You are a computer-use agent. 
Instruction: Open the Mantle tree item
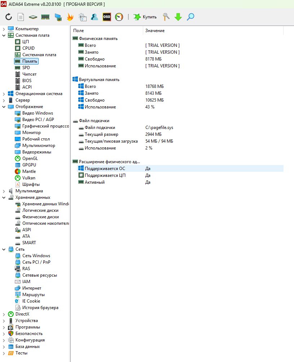coord(29,171)
